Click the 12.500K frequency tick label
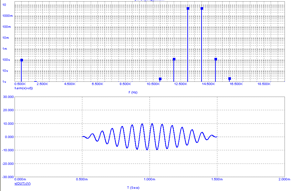Image resolution: width=291 pixels, height=191 pixels. (181, 84)
